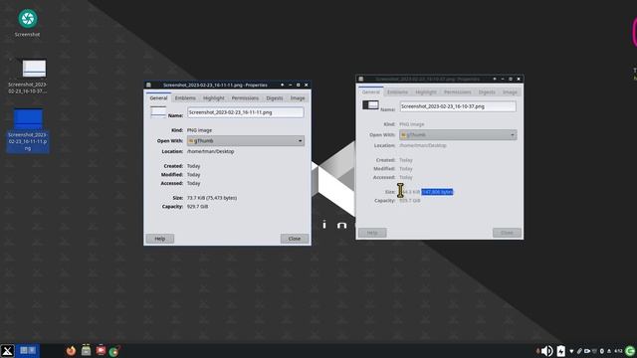Switch to Emblems tab in 16-11-11 Properties
This screenshot has height=358, width=637.
(185, 98)
